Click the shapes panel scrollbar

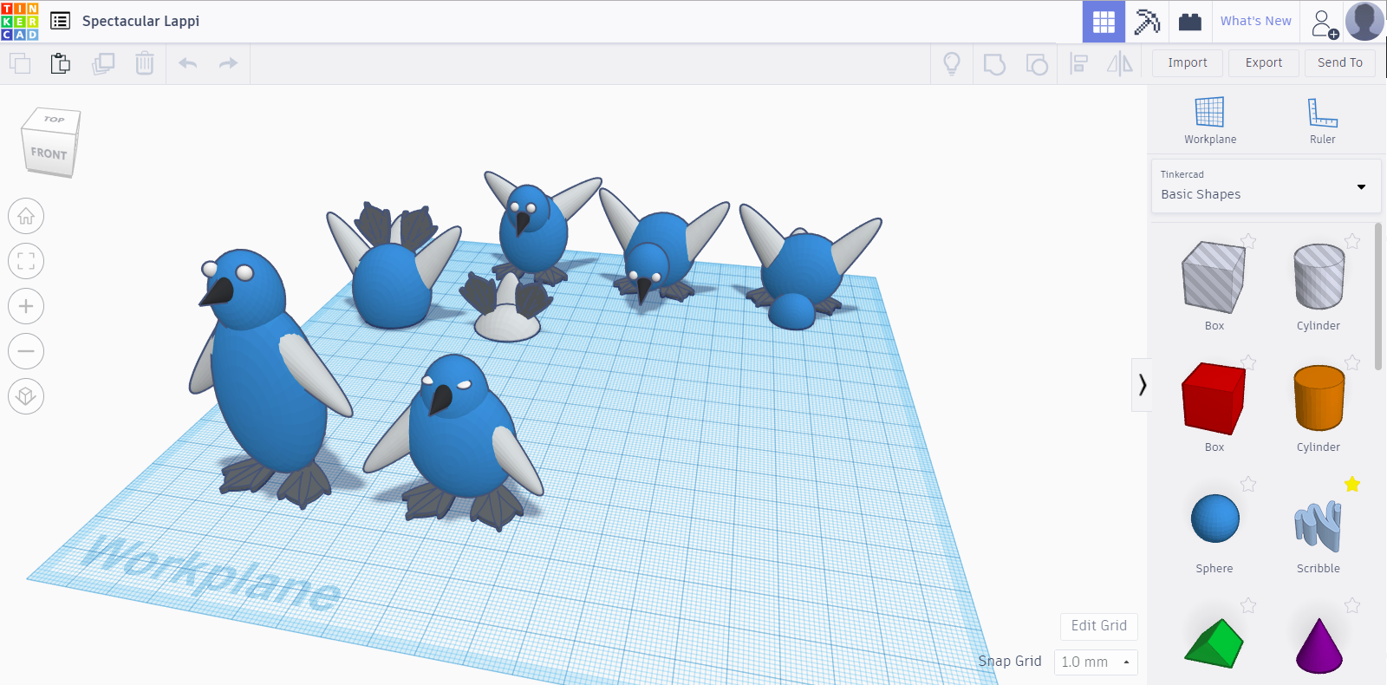coord(1378,297)
